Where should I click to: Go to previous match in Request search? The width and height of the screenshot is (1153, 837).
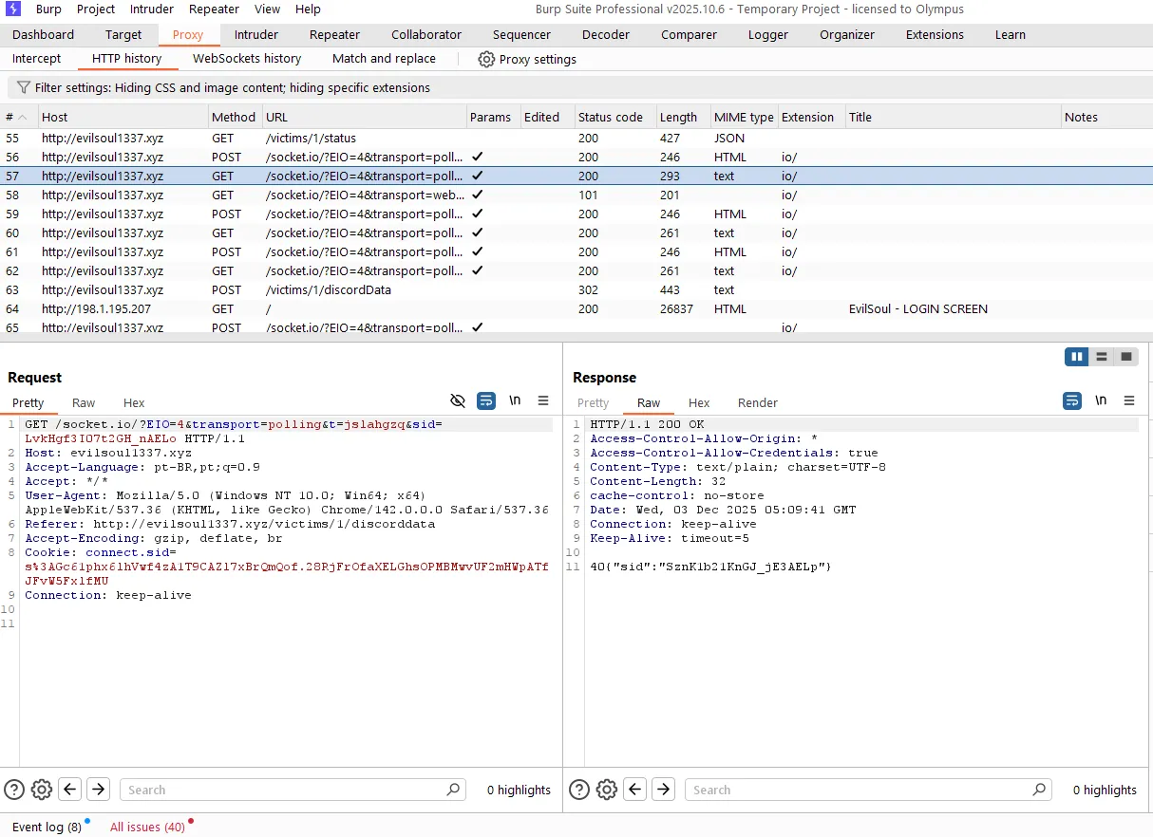[x=70, y=790]
